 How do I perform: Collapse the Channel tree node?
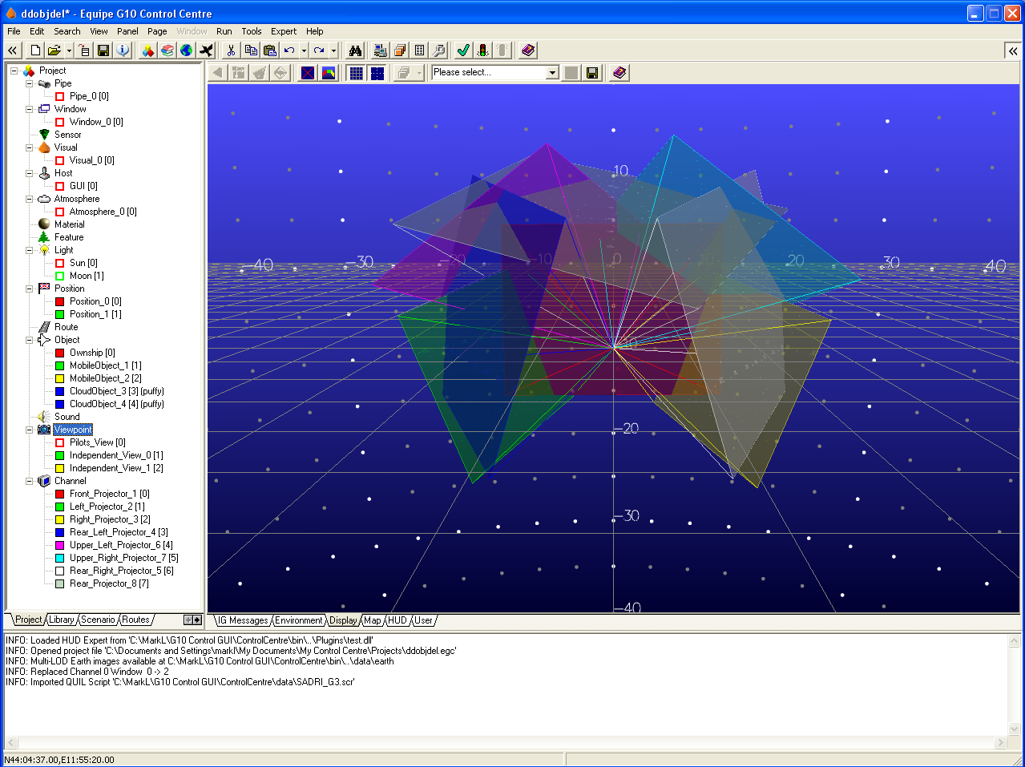pos(30,481)
